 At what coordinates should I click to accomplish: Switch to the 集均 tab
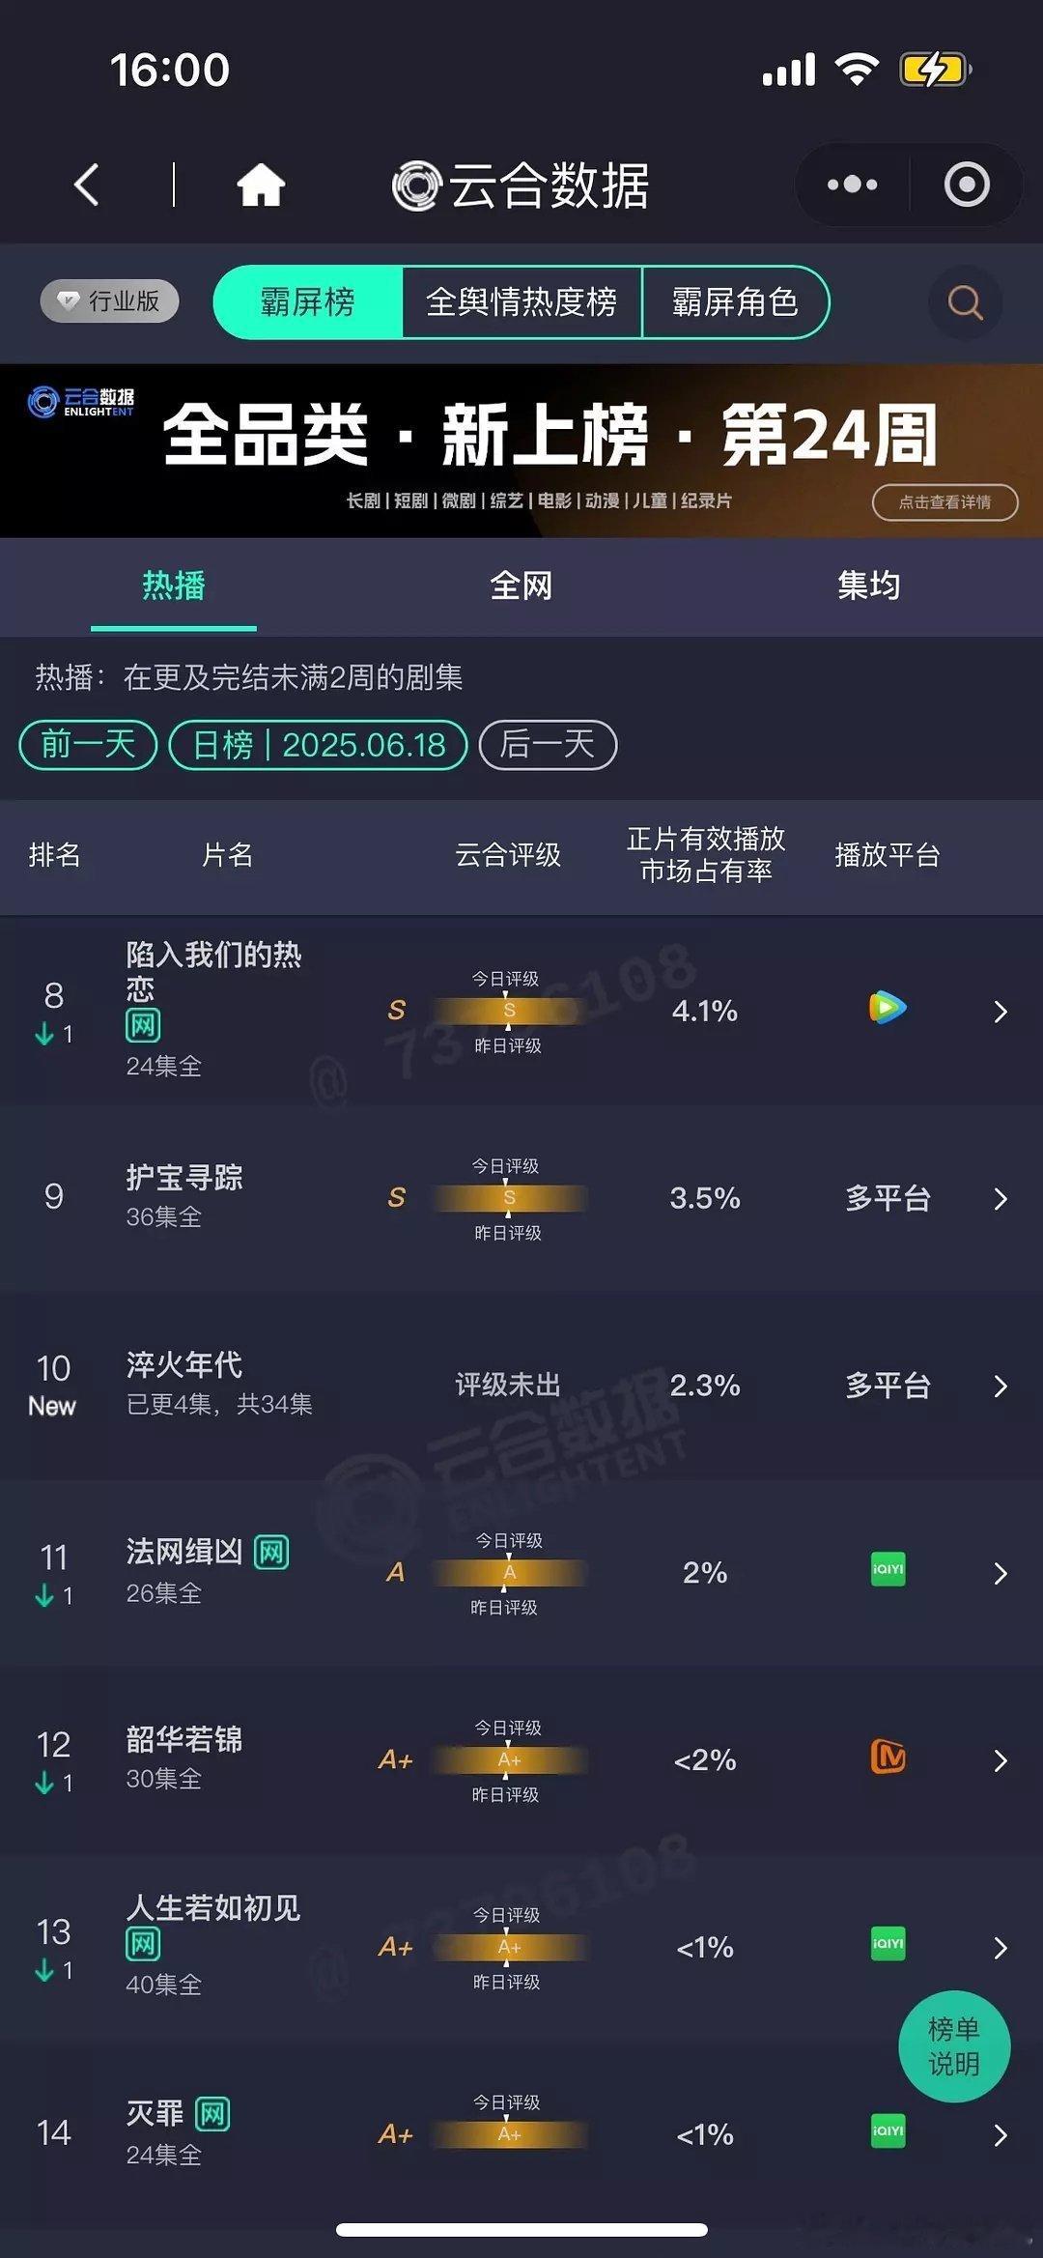point(869,586)
